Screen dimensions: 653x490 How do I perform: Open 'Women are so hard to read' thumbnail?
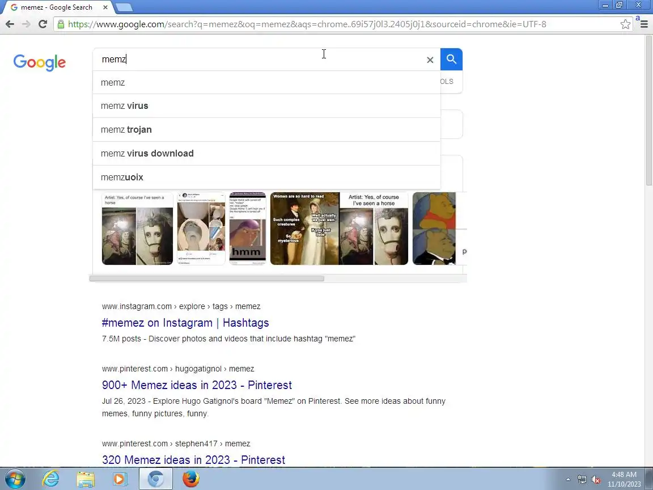pyautogui.click(x=304, y=229)
